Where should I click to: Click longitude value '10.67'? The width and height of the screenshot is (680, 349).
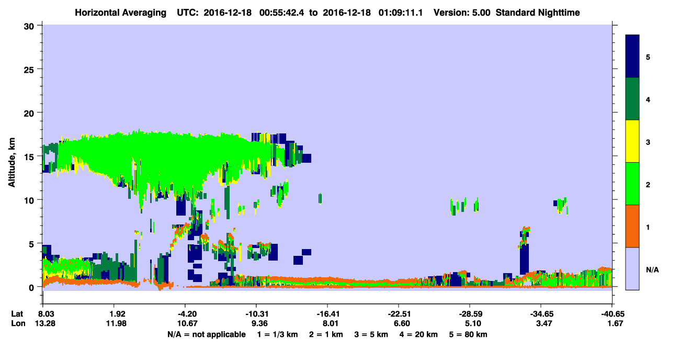coord(187,324)
